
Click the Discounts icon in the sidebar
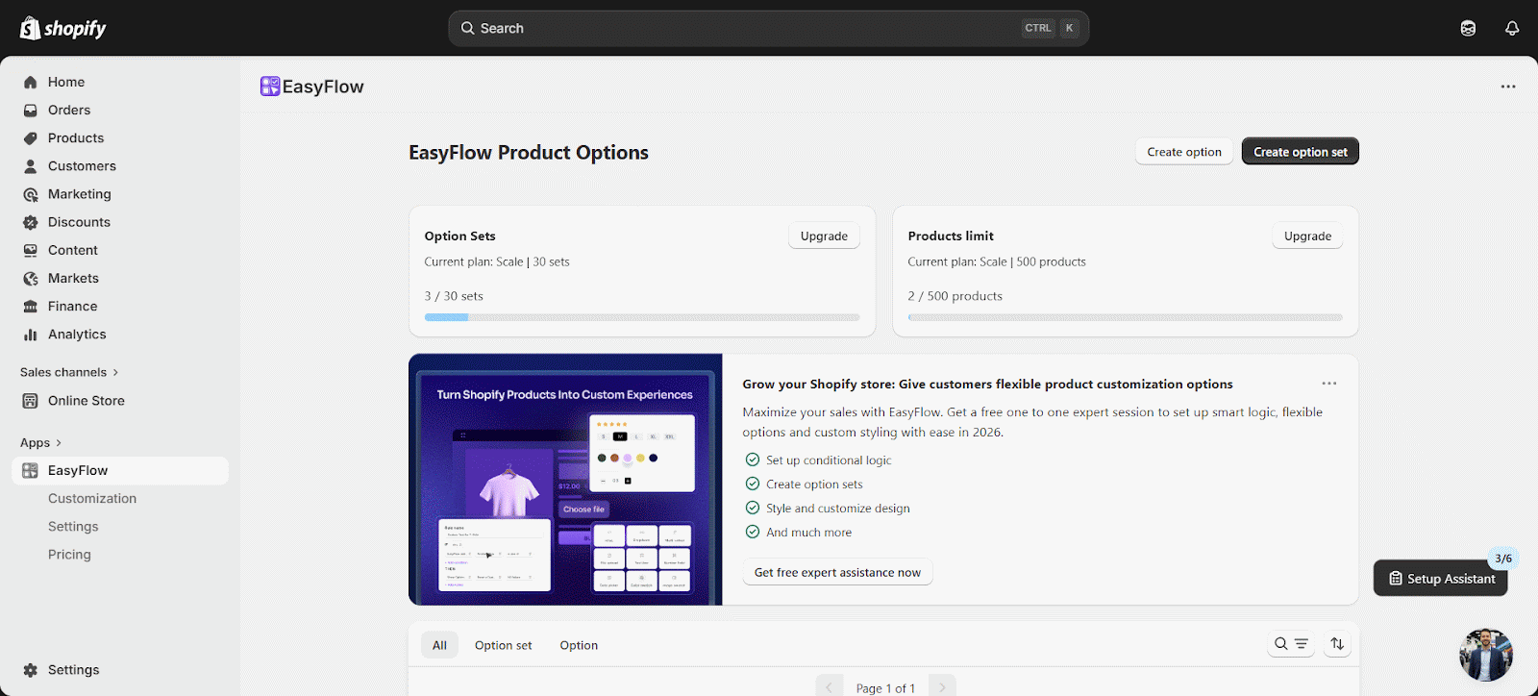pos(31,222)
